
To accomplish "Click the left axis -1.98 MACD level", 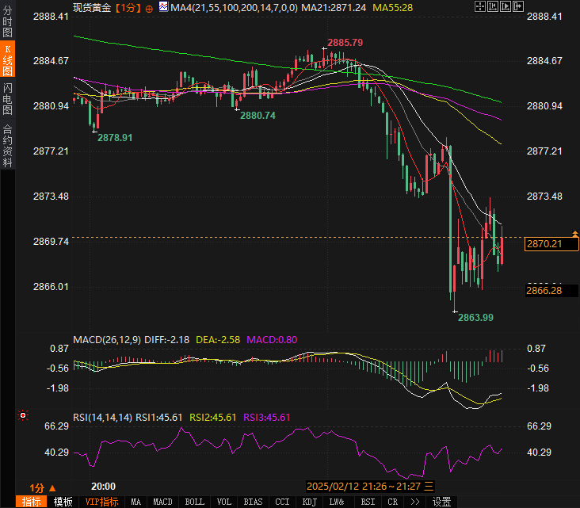I will coord(58,388).
